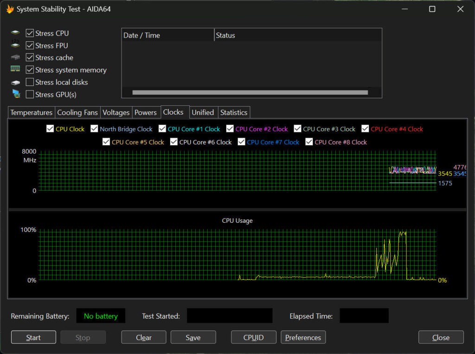Click the disk drive icon beside Stress local disks
This screenshot has height=354, width=475.
pyautogui.click(x=15, y=83)
